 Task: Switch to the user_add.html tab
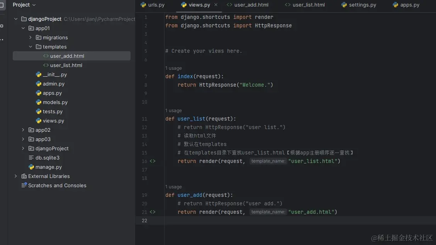[248, 5]
